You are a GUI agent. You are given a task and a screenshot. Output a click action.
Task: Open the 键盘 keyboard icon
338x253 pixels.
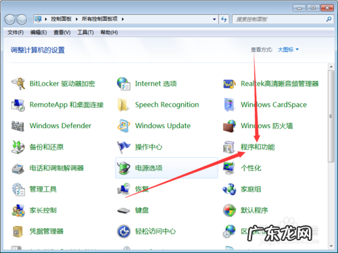click(124, 210)
